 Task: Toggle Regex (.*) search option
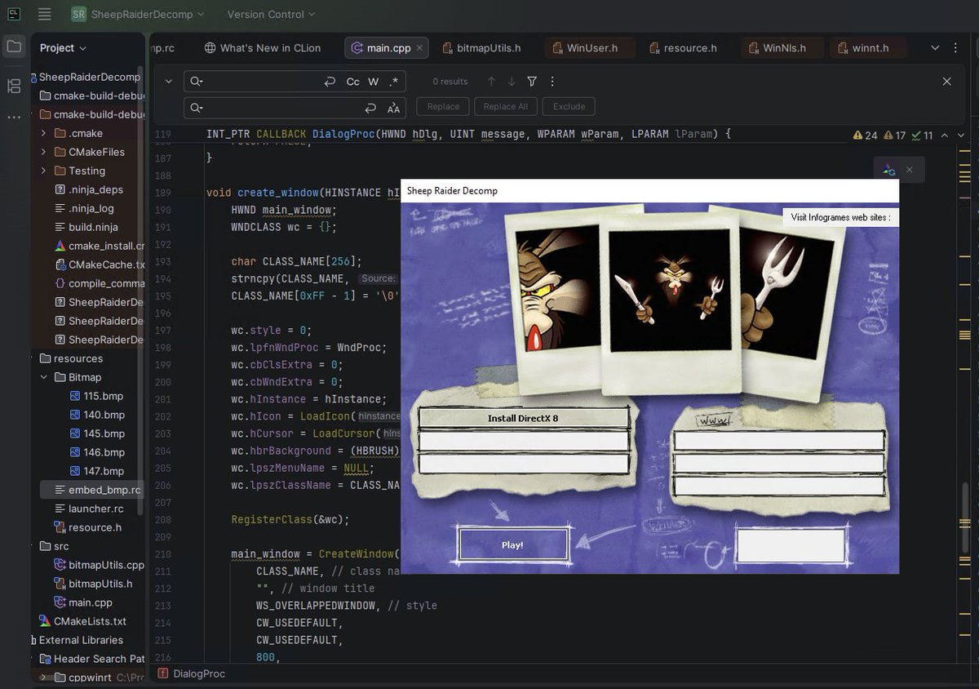click(394, 82)
